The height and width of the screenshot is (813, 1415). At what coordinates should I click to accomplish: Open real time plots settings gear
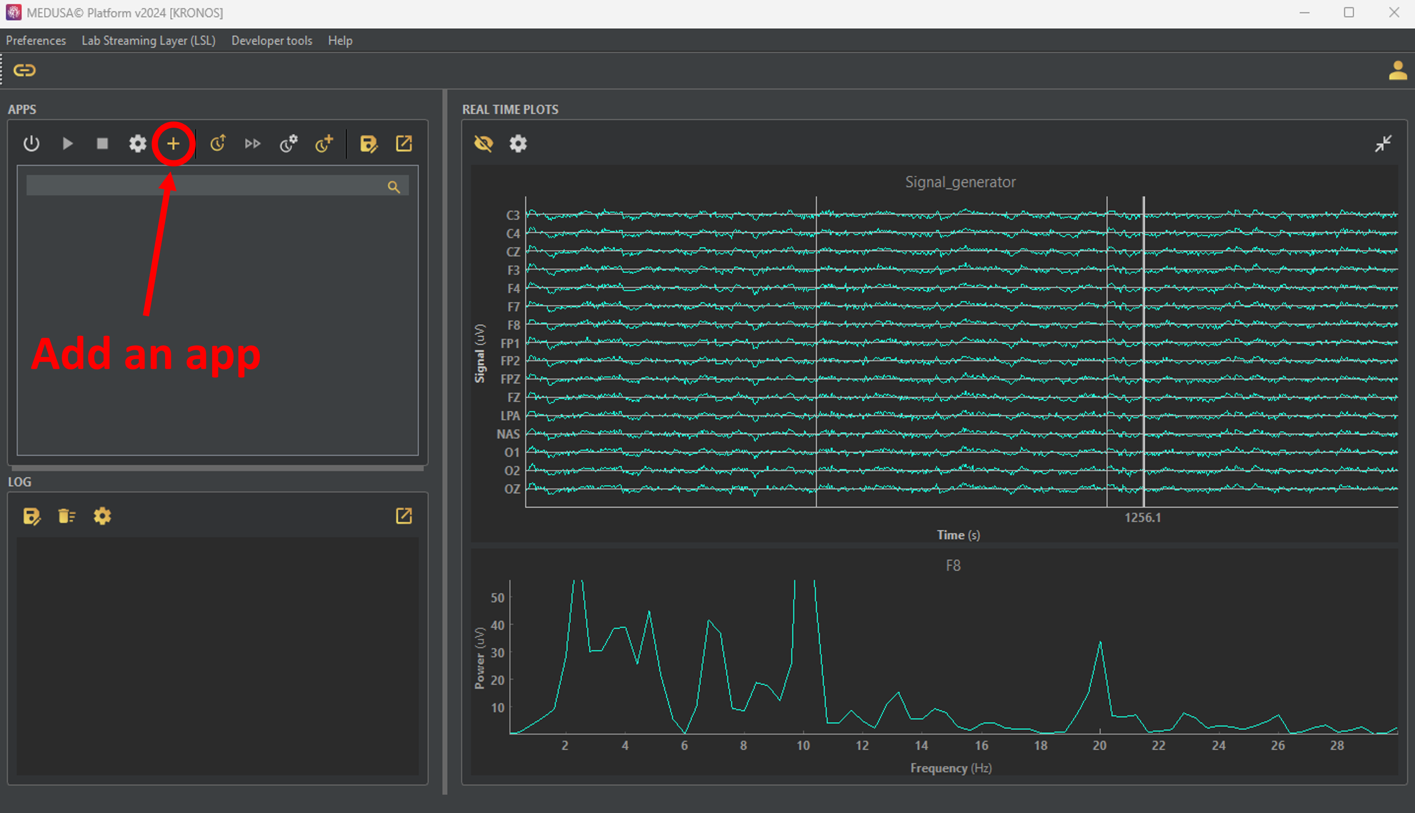[518, 143]
